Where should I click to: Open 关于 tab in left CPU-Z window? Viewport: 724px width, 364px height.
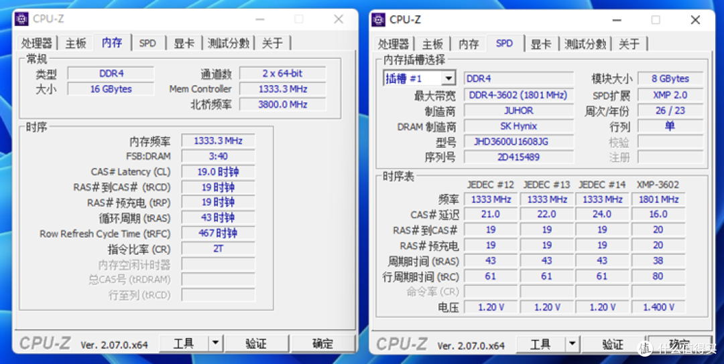[x=272, y=43]
